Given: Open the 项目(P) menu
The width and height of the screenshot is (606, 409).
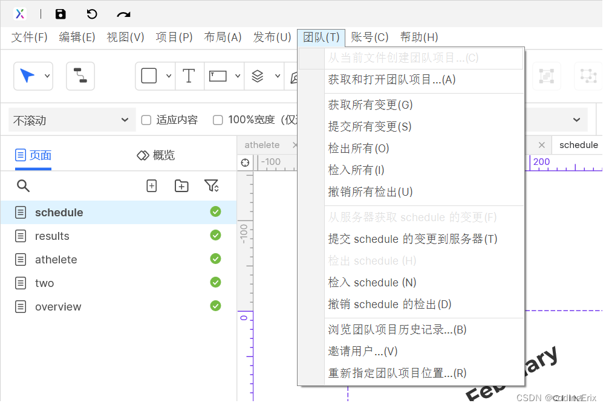Looking at the screenshot, I should pyautogui.click(x=174, y=37).
